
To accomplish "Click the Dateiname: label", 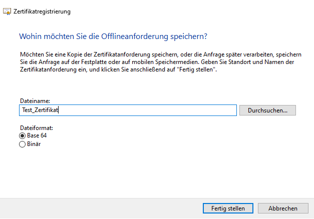I will 35,101.
